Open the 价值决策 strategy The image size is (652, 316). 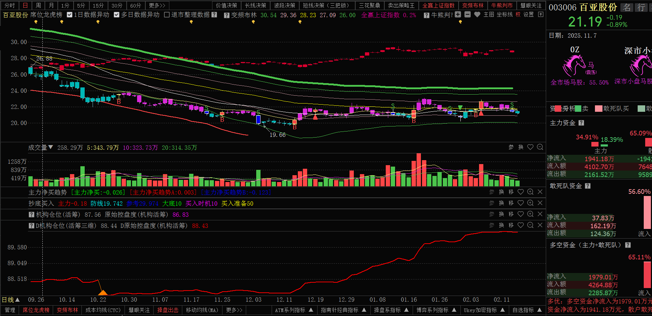[x=226, y=5]
